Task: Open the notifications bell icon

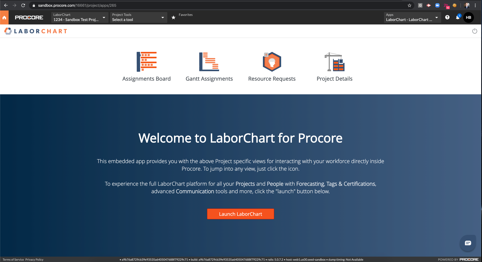Action: [x=458, y=17]
